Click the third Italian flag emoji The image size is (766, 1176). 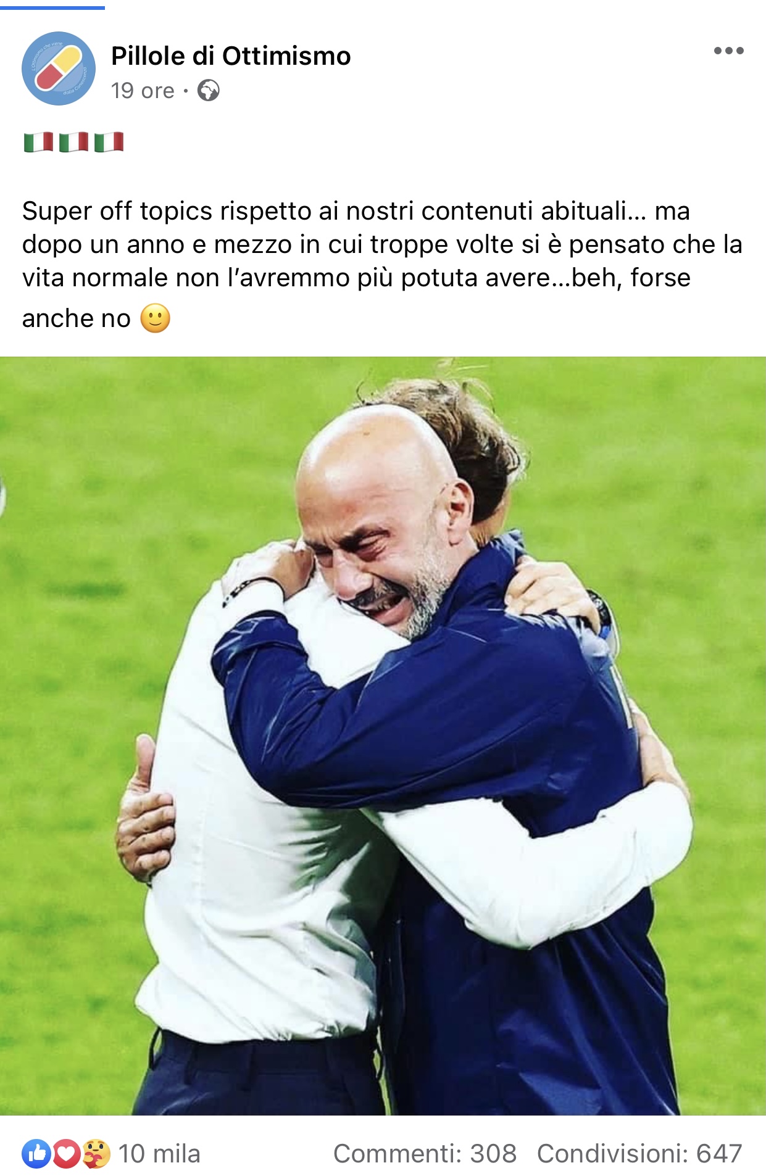[x=109, y=142]
